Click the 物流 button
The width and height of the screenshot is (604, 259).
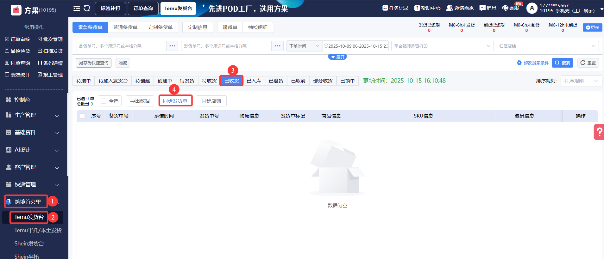pyautogui.click(x=123, y=63)
